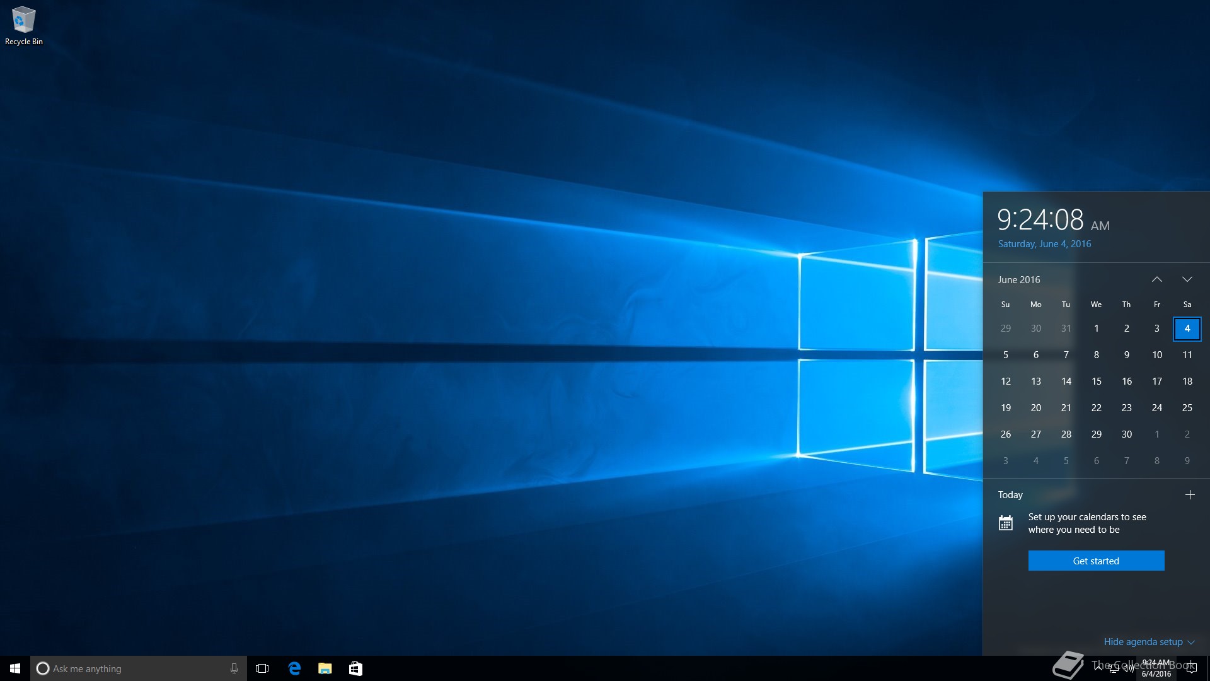Image resolution: width=1210 pixels, height=681 pixels.
Task: Open the Start menu
Action: click(x=15, y=668)
